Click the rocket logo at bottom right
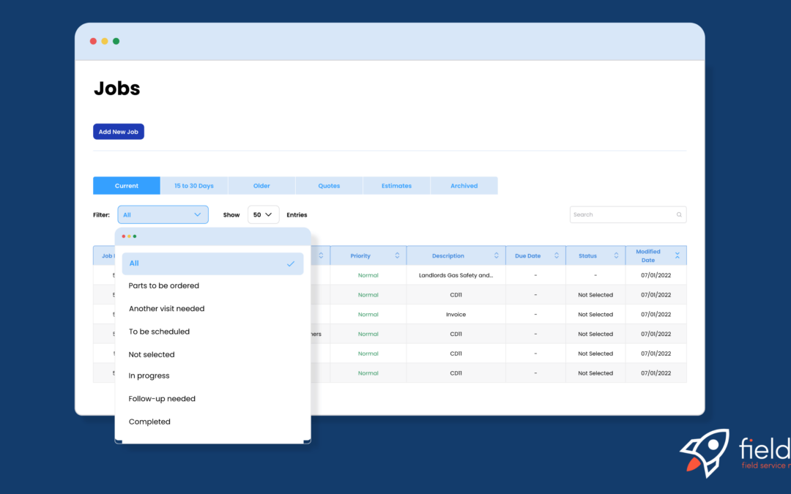 tap(705, 452)
